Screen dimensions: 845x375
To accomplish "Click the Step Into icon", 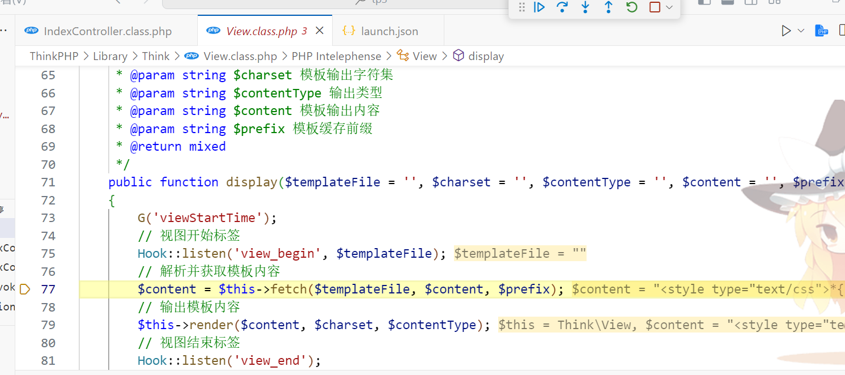I will pyautogui.click(x=585, y=7).
